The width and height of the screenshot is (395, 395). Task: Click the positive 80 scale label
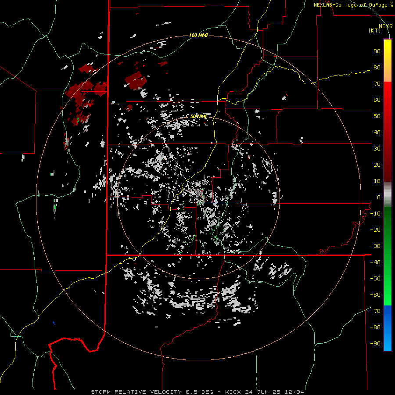(377, 68)
